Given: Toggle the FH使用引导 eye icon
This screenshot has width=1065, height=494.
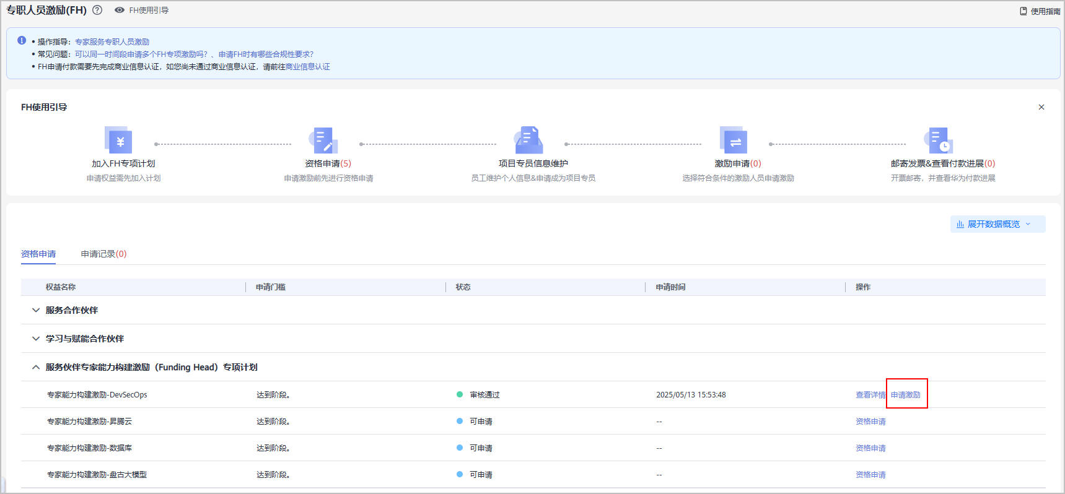Looking at the screenshot, I should point(120,10).
